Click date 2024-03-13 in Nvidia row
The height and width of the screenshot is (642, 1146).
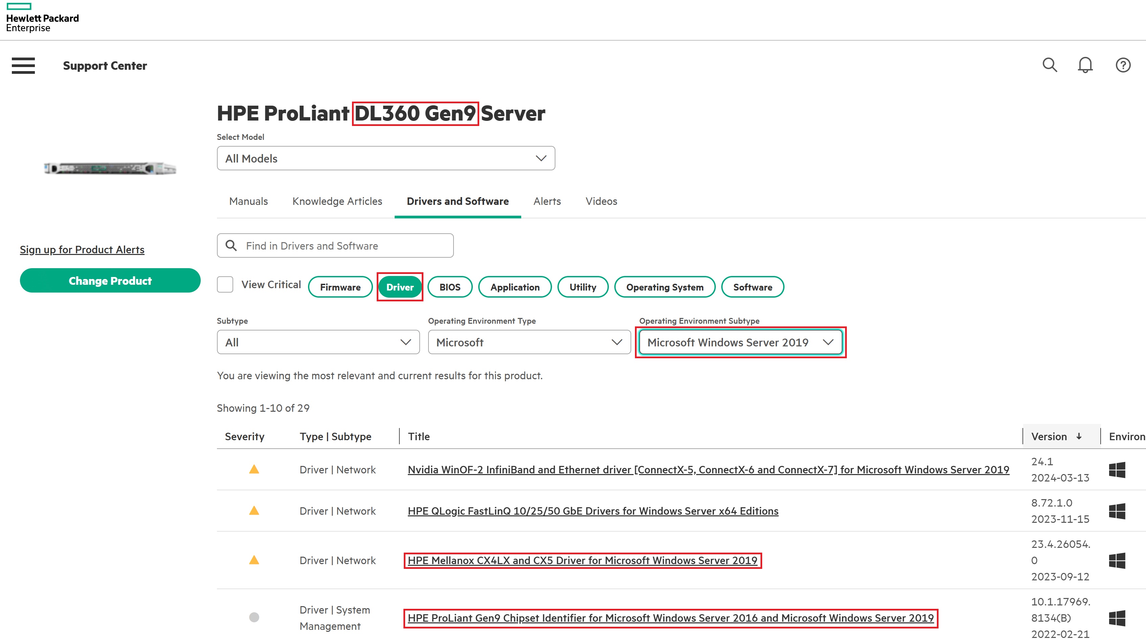pyautogui.click(x=1060, y=478)
